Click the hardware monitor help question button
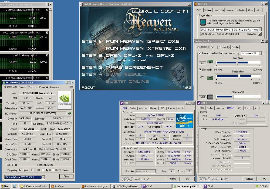Image resolution: width=270 pixels, height=189 pixels. pyautogui.click(x=47, y=5)
